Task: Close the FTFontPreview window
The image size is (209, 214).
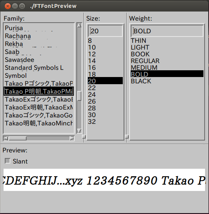Action: [x=8, y=6]
